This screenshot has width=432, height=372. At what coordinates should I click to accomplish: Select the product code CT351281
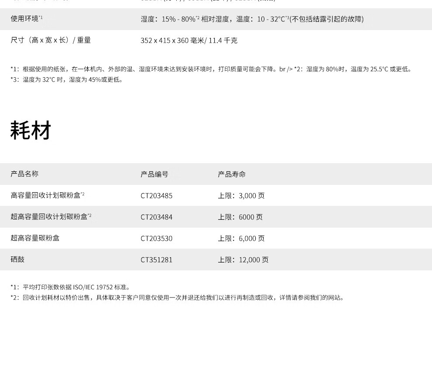pos(156,259)
